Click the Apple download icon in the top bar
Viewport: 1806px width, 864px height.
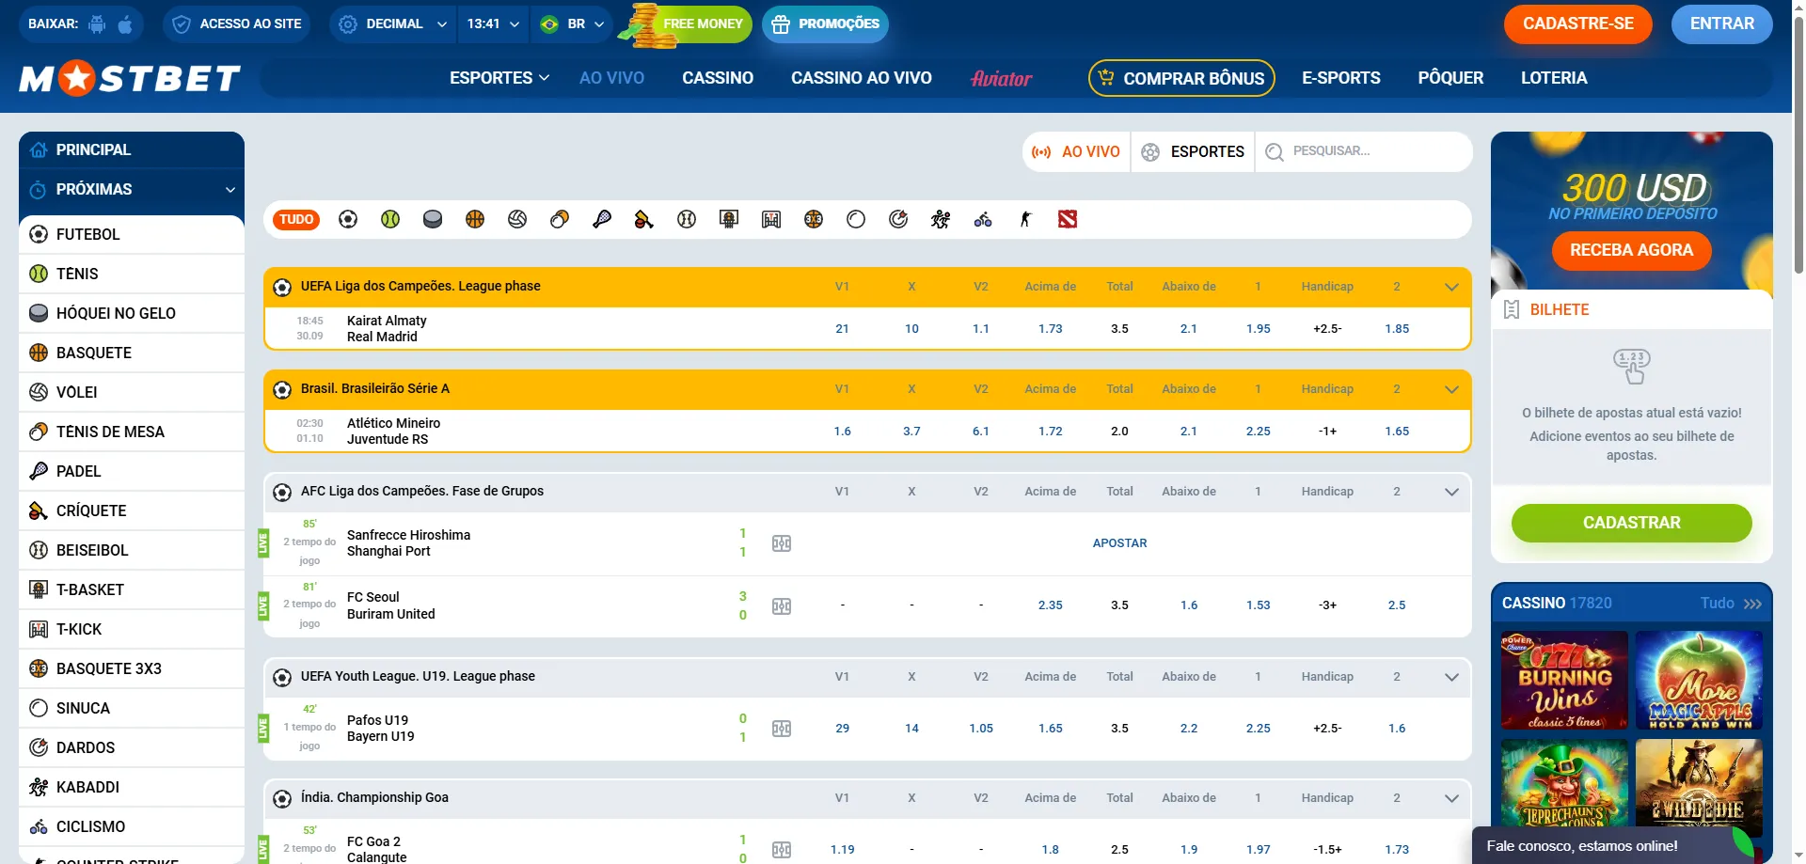coord(127,24)
